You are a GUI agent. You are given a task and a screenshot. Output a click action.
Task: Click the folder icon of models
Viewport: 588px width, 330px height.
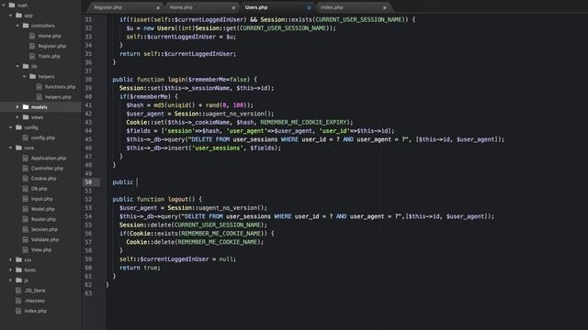(26, 107)
